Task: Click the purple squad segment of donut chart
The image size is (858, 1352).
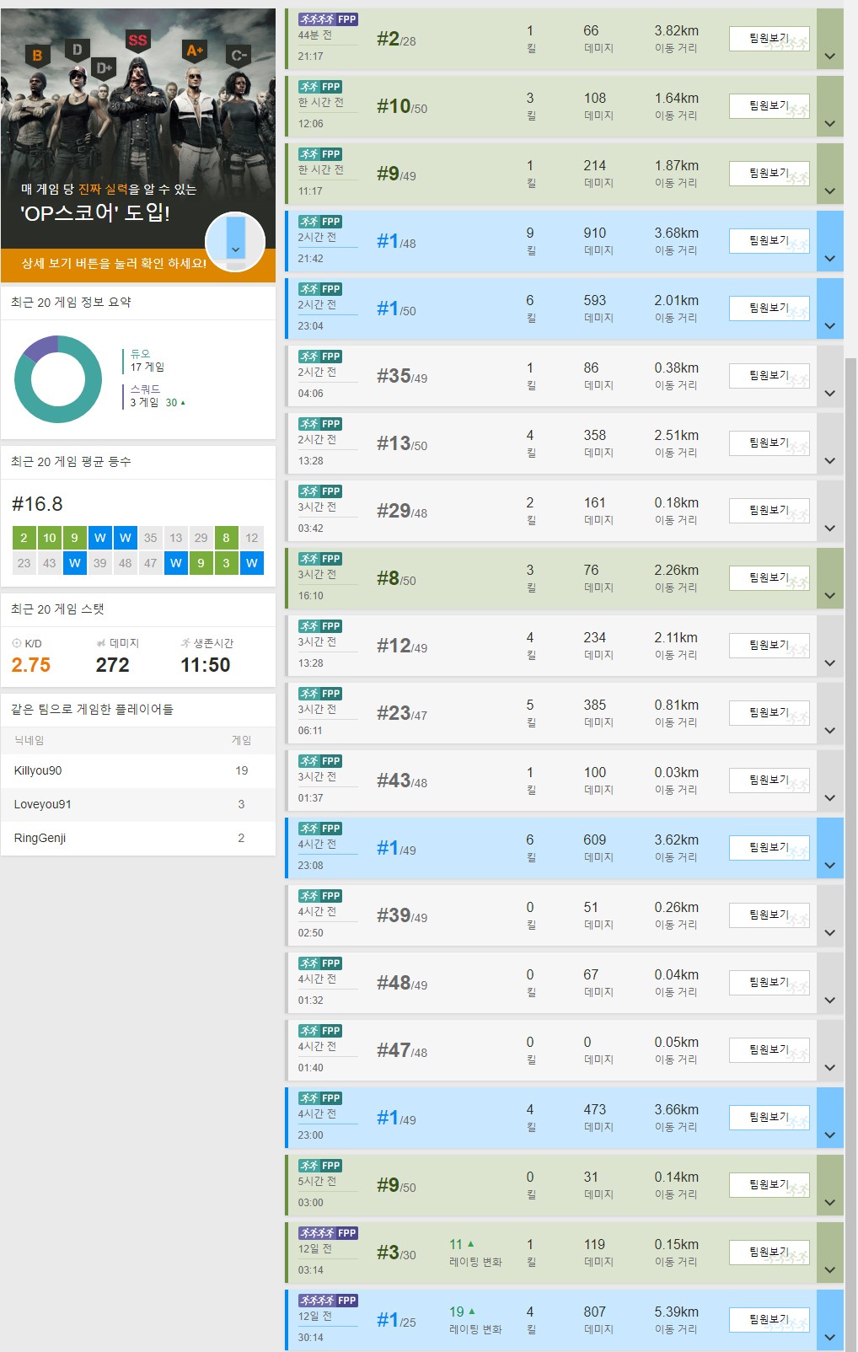Action: click(40, 346)
